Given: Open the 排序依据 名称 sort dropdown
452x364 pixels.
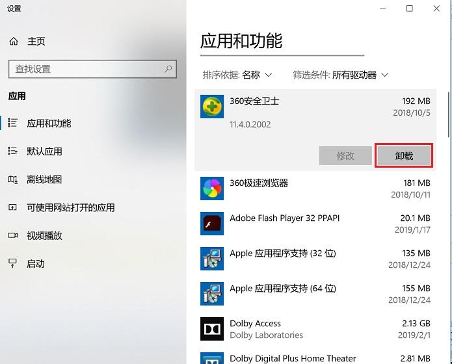Looking at the screenshot, I should pyautogui.click(x=237, y=75).
